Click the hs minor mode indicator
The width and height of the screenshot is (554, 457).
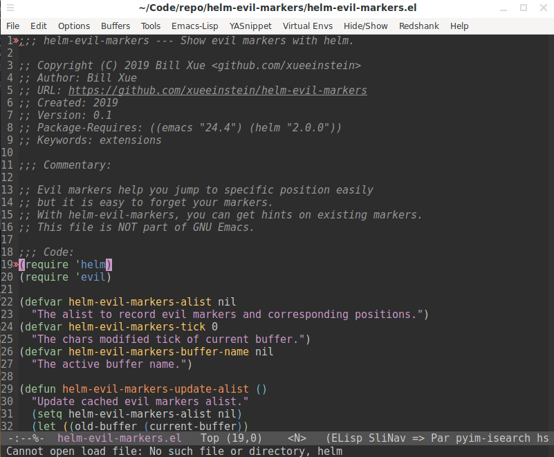543,438
